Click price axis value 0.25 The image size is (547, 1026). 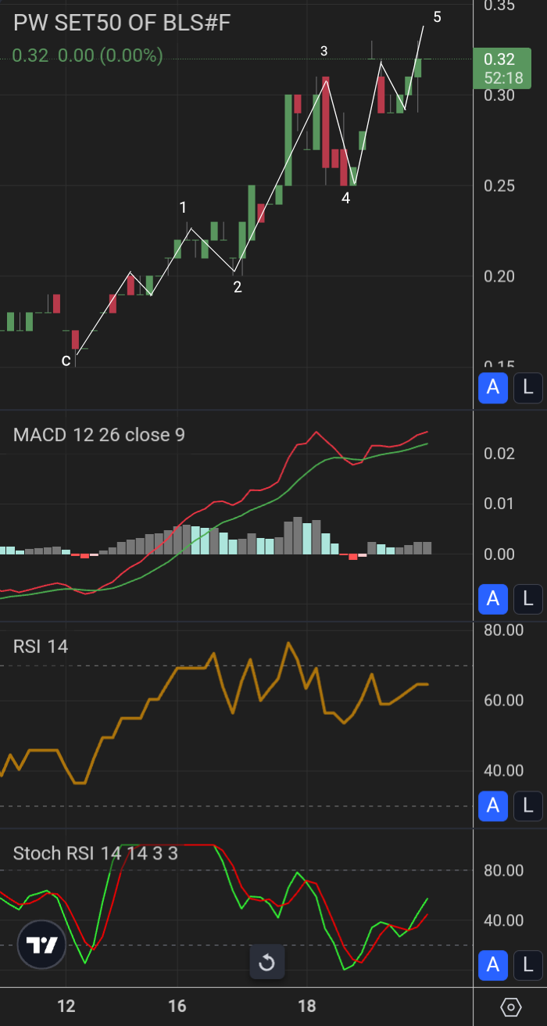[499, 185]
